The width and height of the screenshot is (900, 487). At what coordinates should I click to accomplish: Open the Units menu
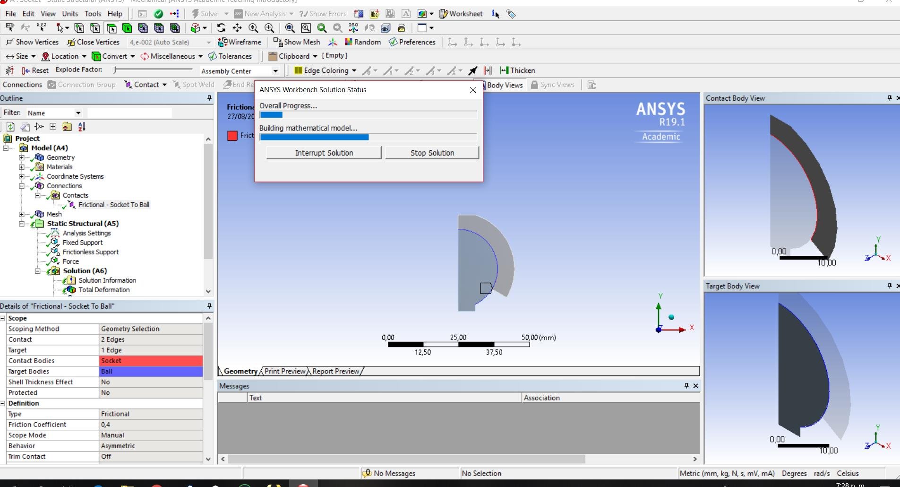pyautogui.click(x=70, y=14)
